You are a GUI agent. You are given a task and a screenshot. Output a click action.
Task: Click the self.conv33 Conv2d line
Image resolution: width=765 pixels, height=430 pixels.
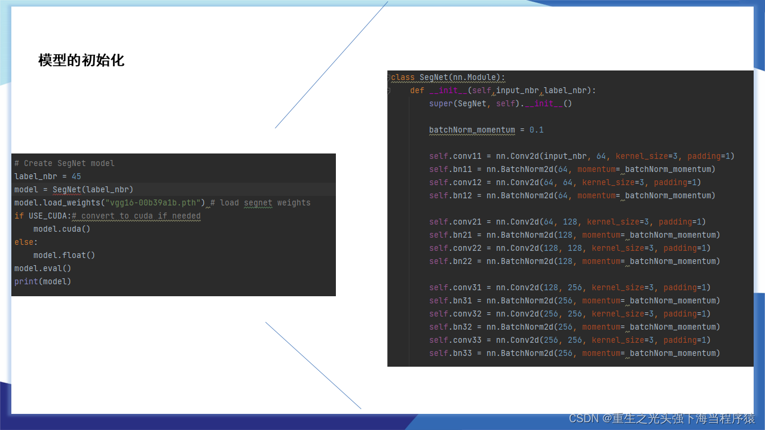[570, 340]
